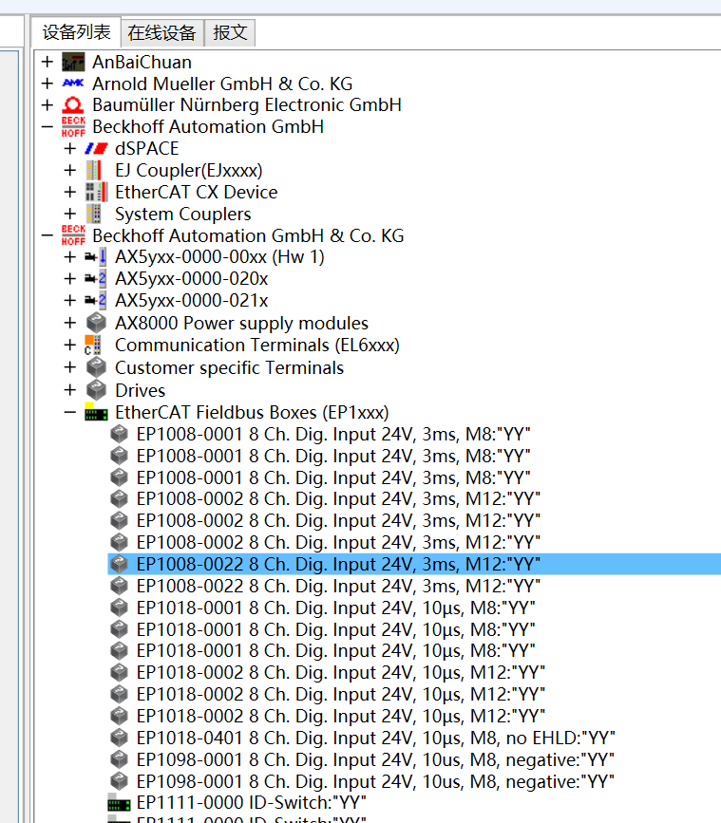Select the Beckhoff Automation GmbH label

point(208,126)
